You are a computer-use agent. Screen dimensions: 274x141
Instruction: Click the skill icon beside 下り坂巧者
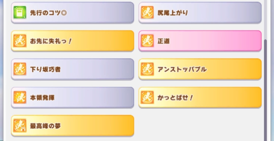click(20, 69)
